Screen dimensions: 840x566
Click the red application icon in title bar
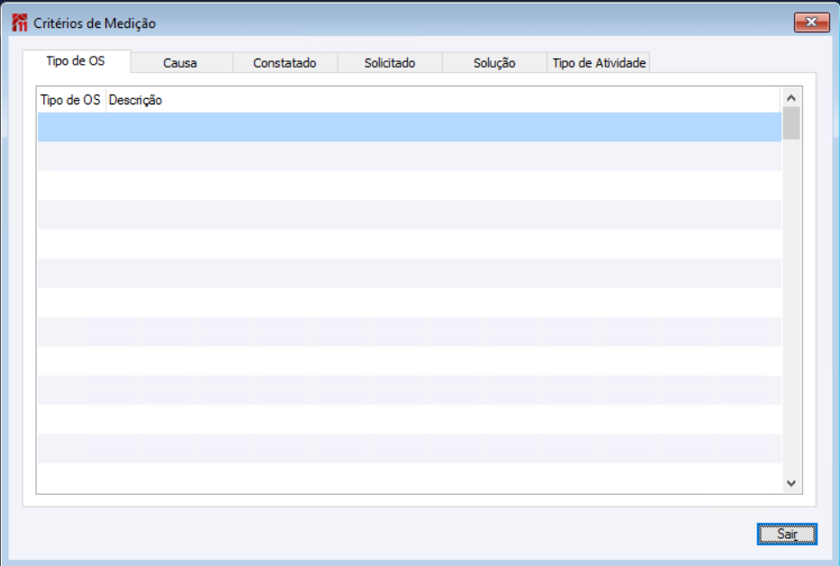(x=19, y=23)
